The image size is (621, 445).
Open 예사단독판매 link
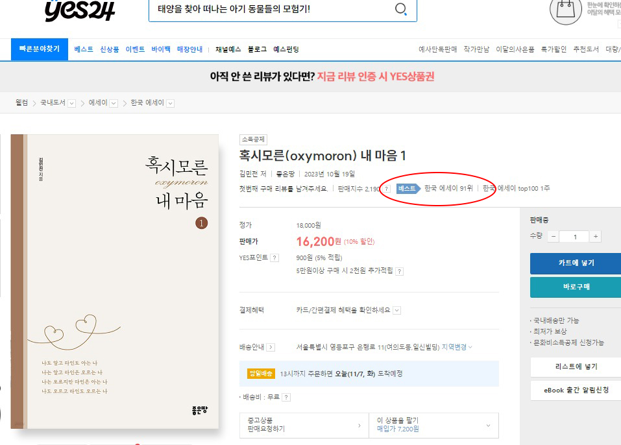[x=437, y=49]
